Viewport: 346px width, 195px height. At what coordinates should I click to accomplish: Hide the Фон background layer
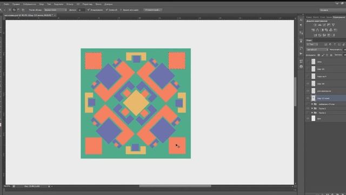[x=308, y=119]
